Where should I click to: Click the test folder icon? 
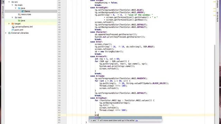point(16,18)
